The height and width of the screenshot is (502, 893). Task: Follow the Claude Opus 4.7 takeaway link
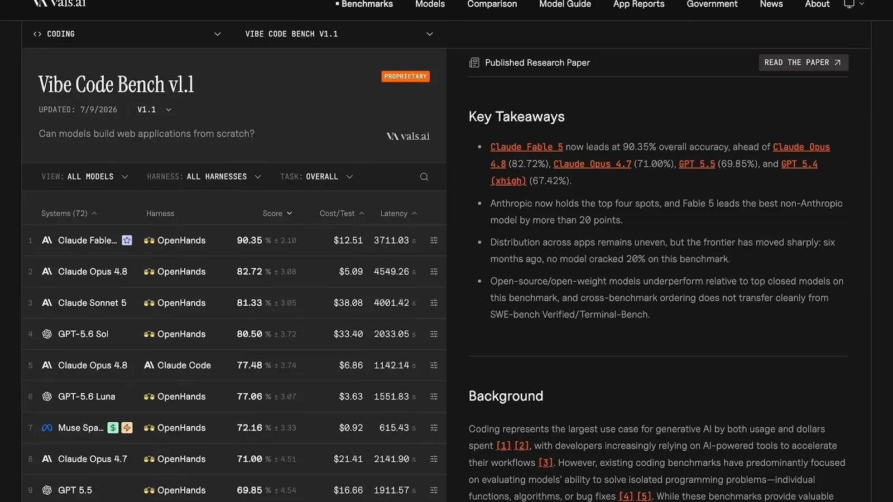592,164
